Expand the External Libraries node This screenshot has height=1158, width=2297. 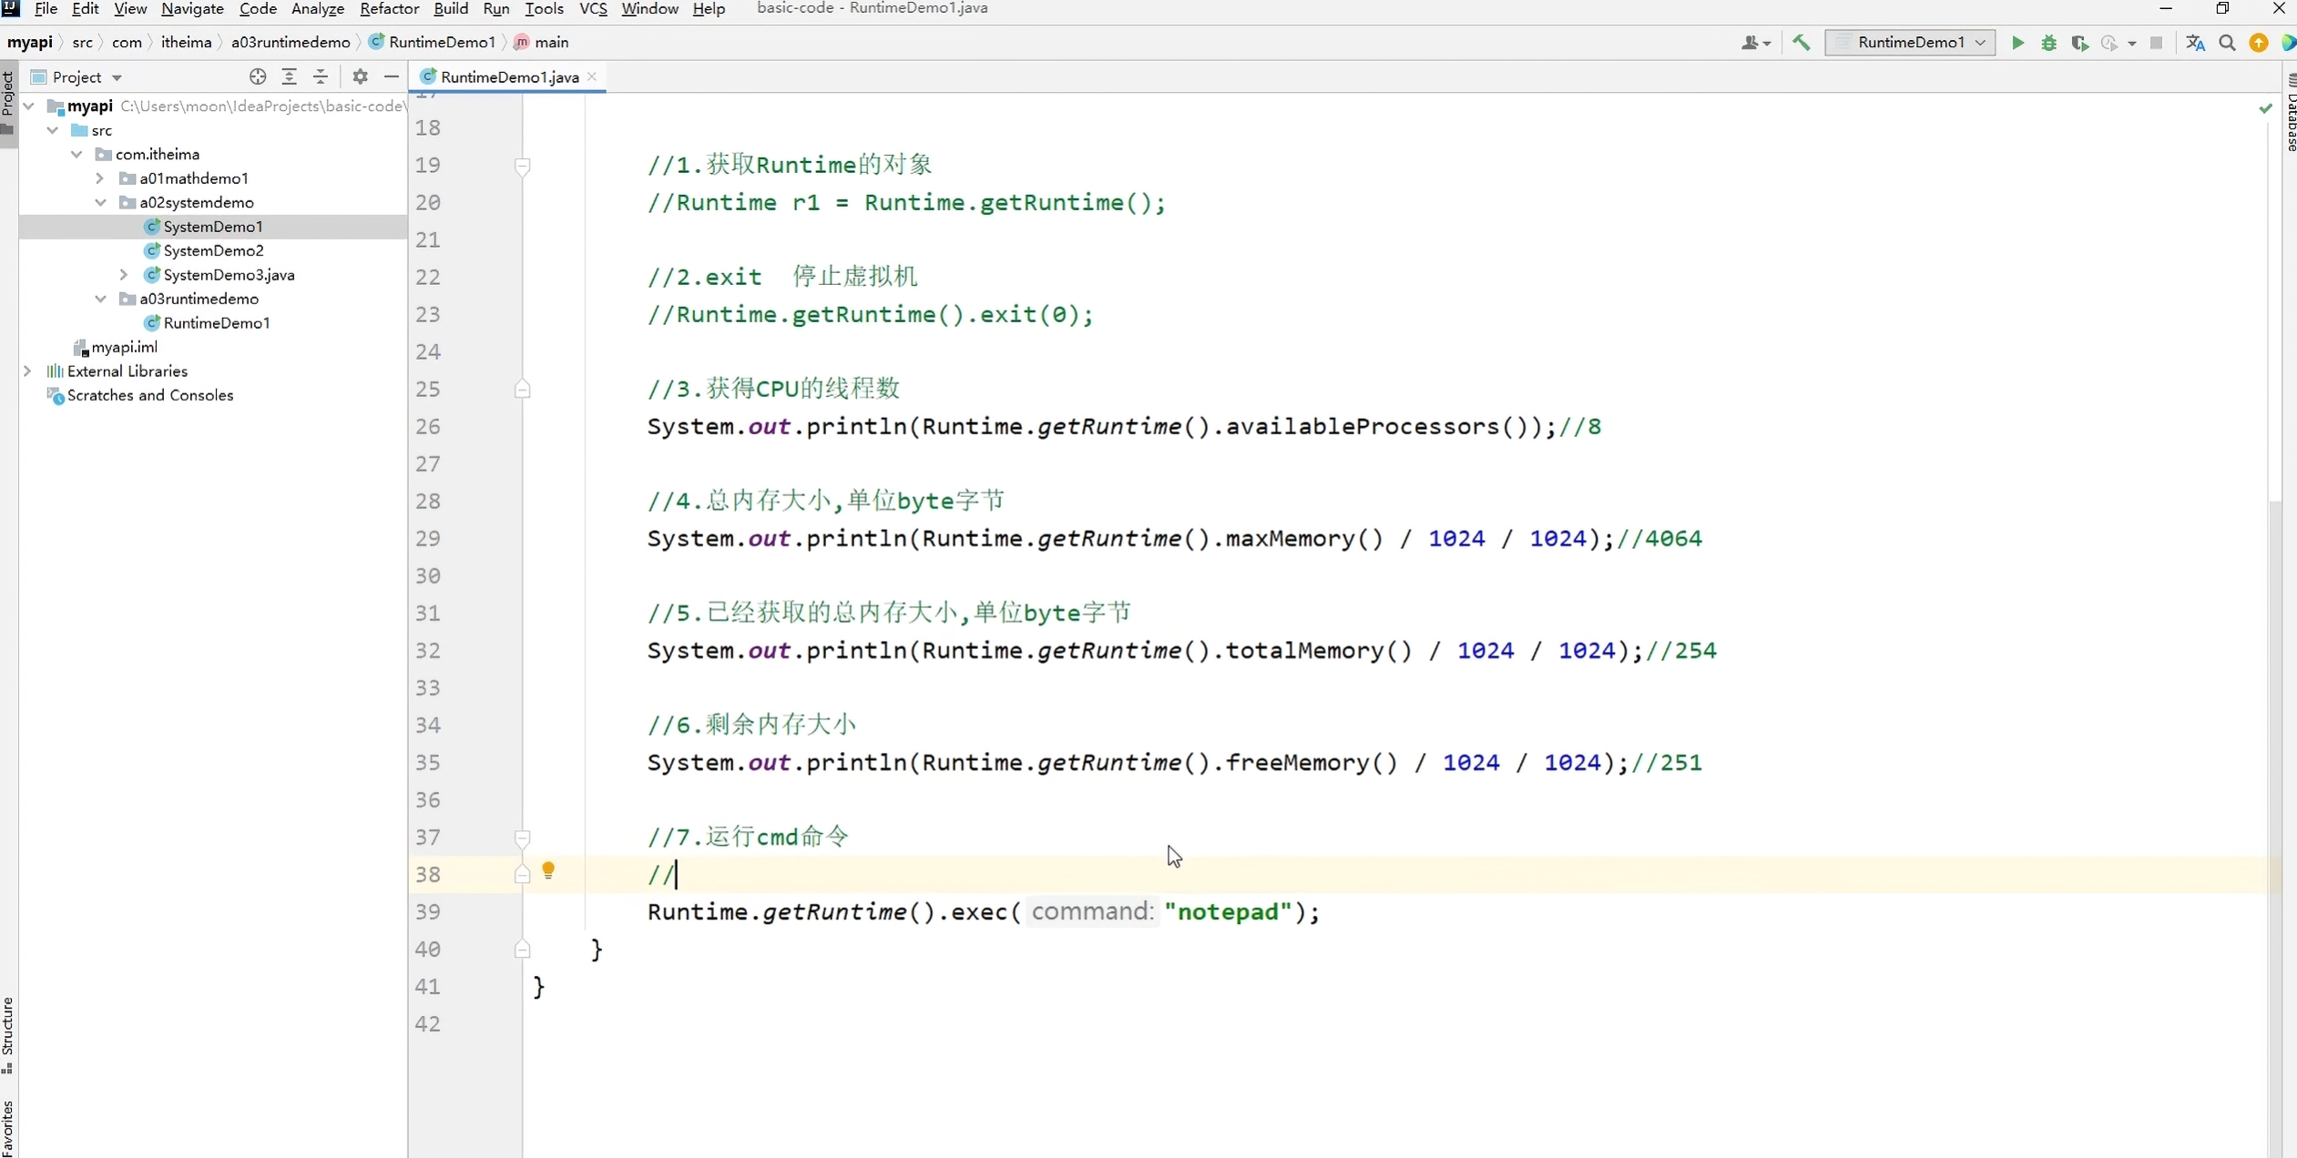(x=28, y=371)
